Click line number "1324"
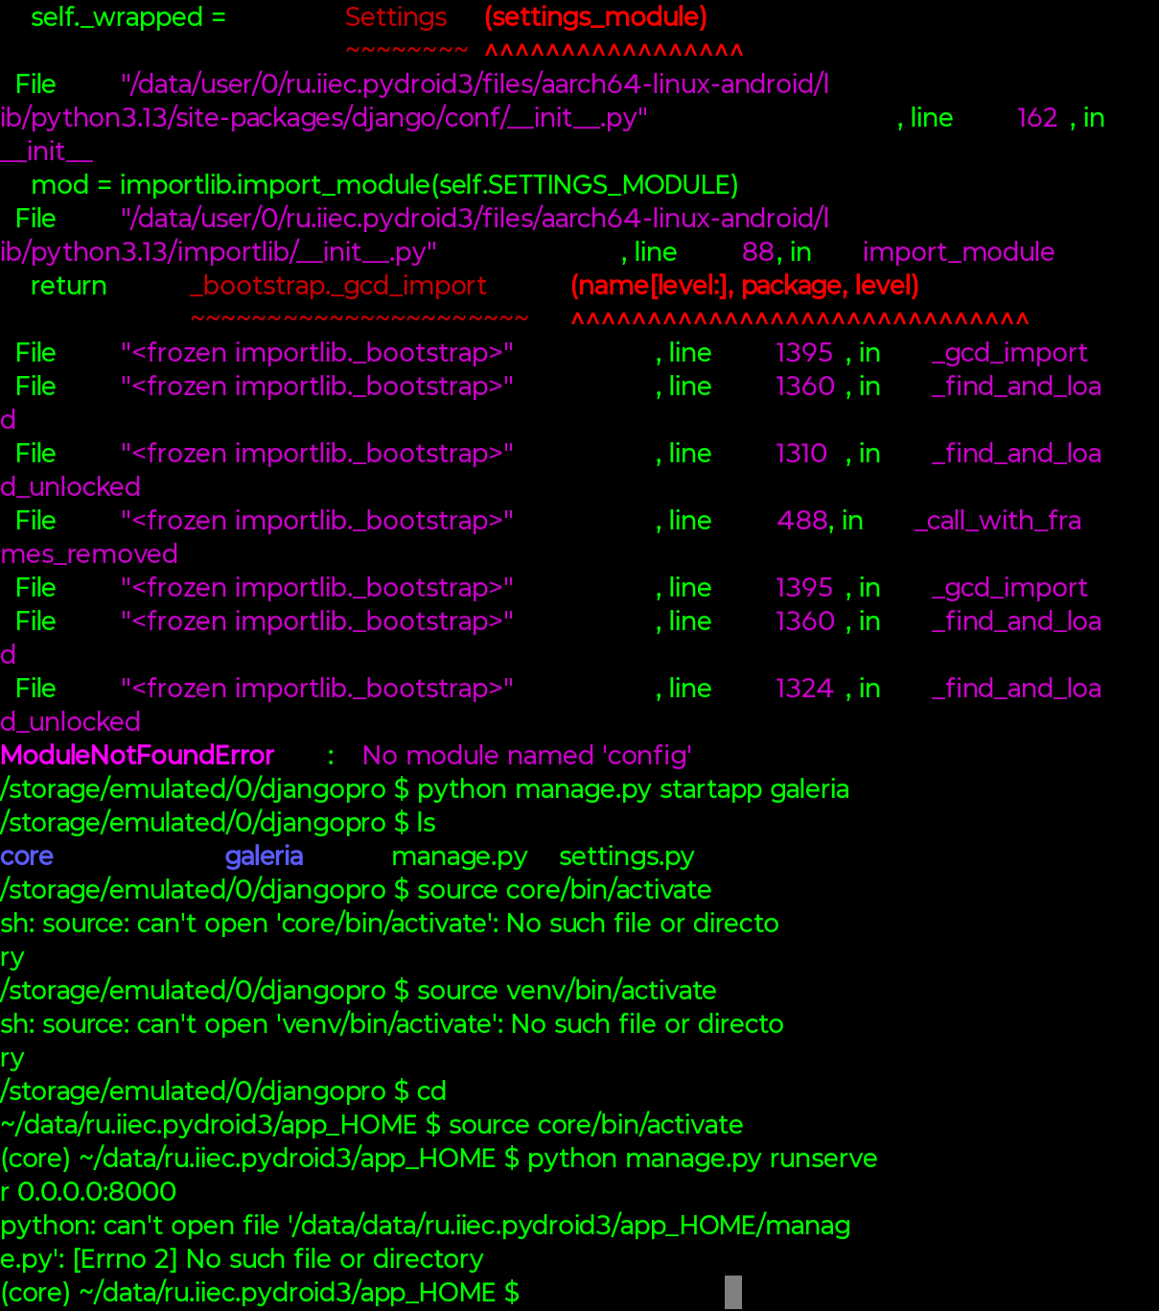This screenshot has height=1311, width=1159. pos(804,689)
